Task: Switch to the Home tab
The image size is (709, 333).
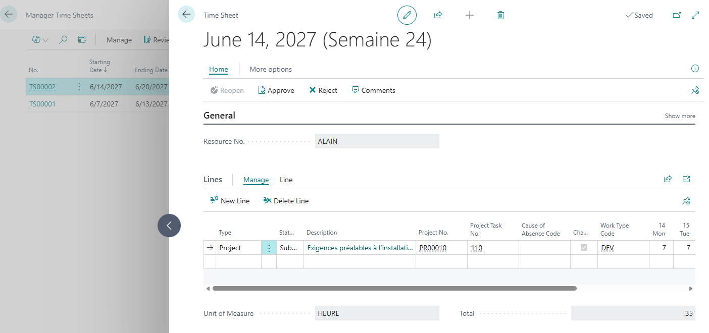Action: [219, 69]
